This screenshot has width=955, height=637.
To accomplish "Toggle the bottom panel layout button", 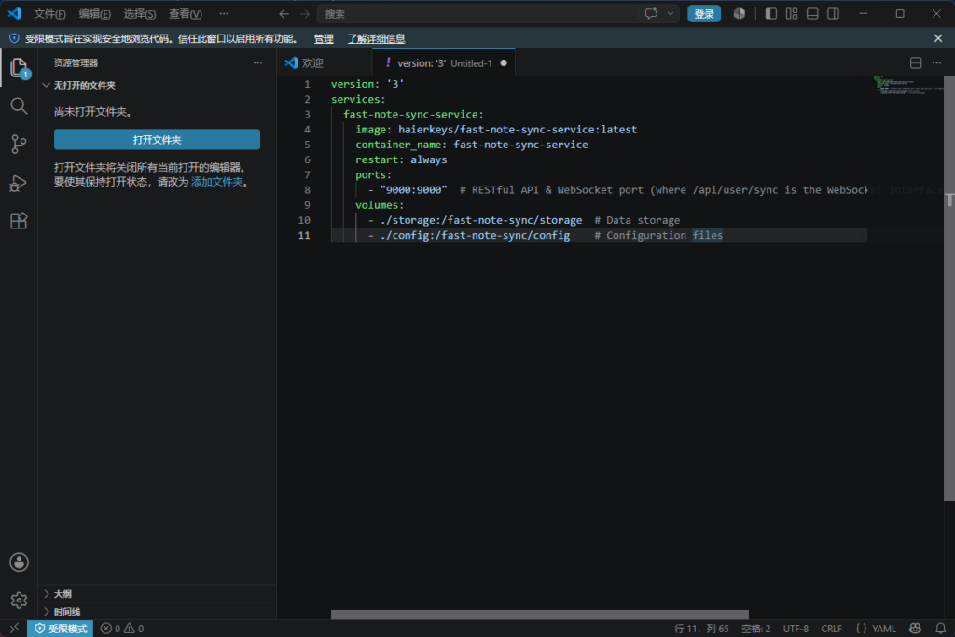I will pyautogui.click(x=812, y=13).
